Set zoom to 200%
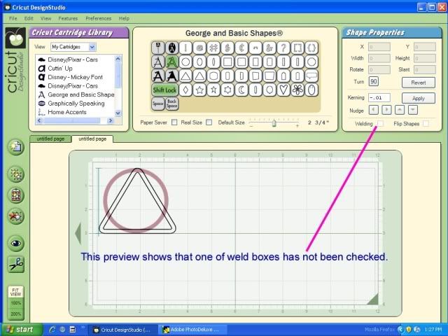 click(x=15, y=314)
